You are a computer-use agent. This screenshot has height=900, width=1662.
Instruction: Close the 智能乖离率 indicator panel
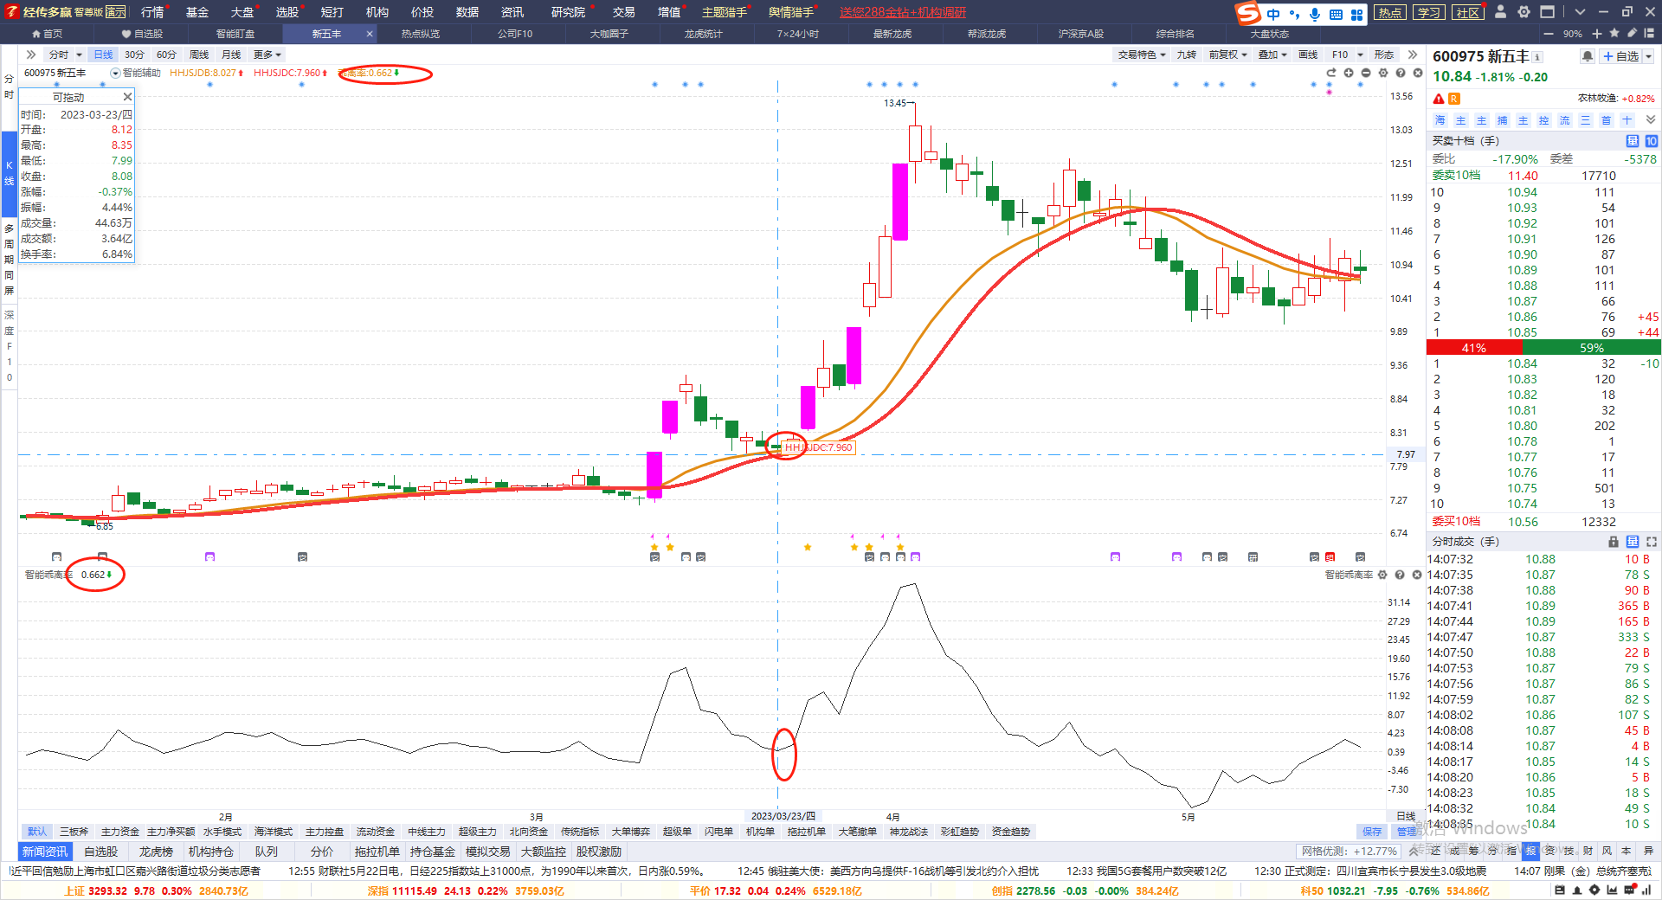click(1417, 575)
